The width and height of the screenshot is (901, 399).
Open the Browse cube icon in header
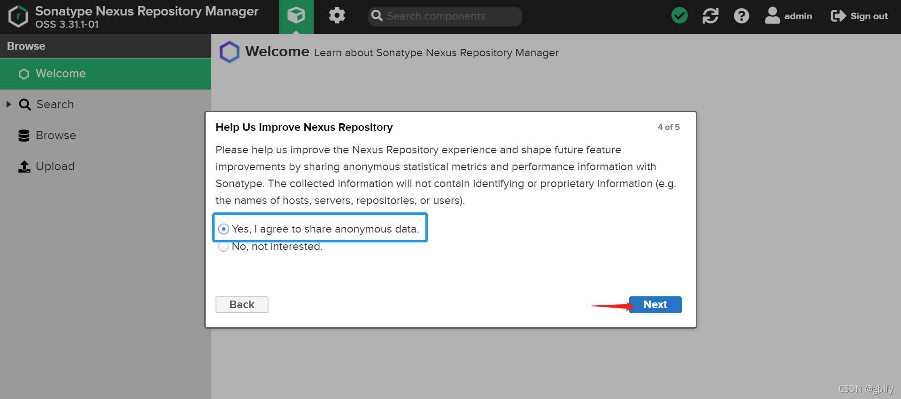tap(296, 16)
